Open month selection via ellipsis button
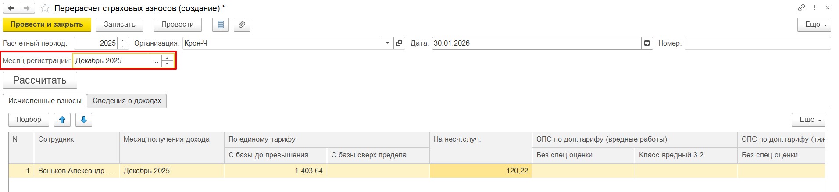839x192 pixels. point(156,61)
